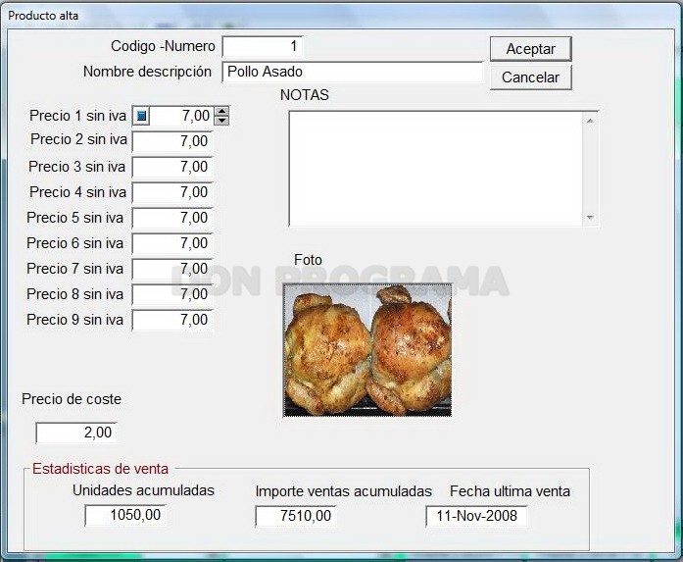Focus the Precio 2 sin iva field
The width and height of the screenshot is (683, 562).
click(172, 141)
